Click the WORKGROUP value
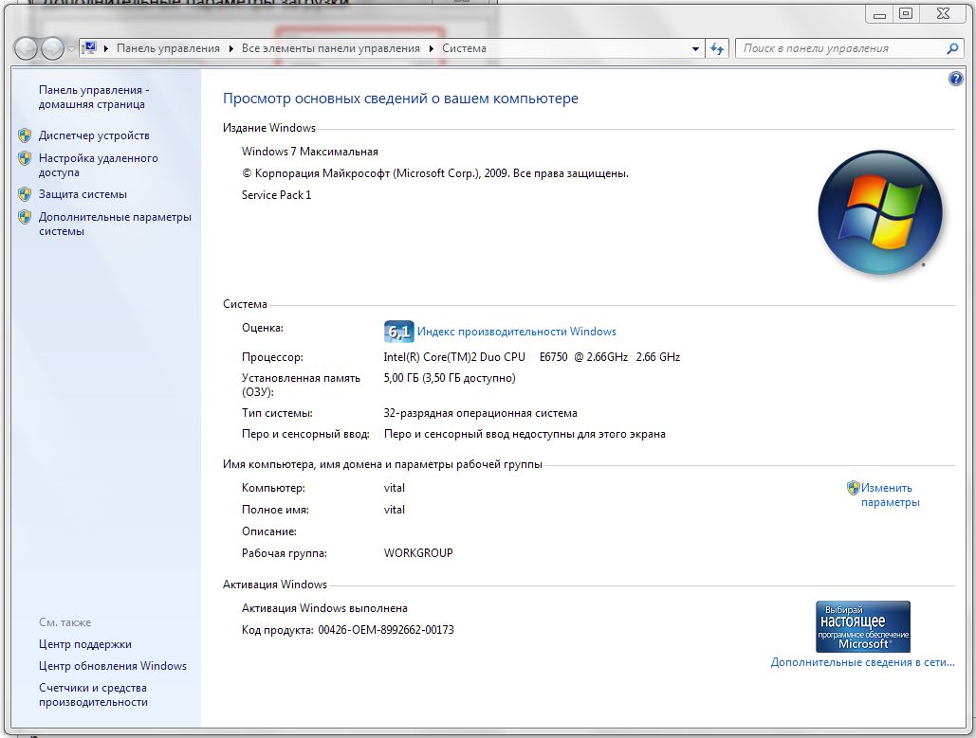 (x=418, y=552)
